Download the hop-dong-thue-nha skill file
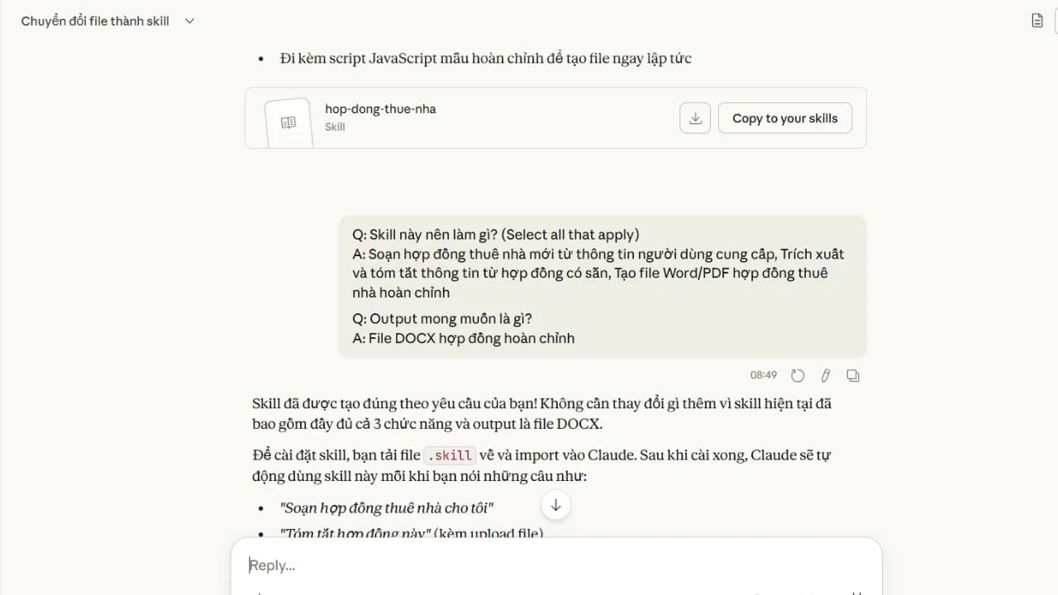Image resolution: width=1058 pixels, height=595 pixels. [695, 118]
